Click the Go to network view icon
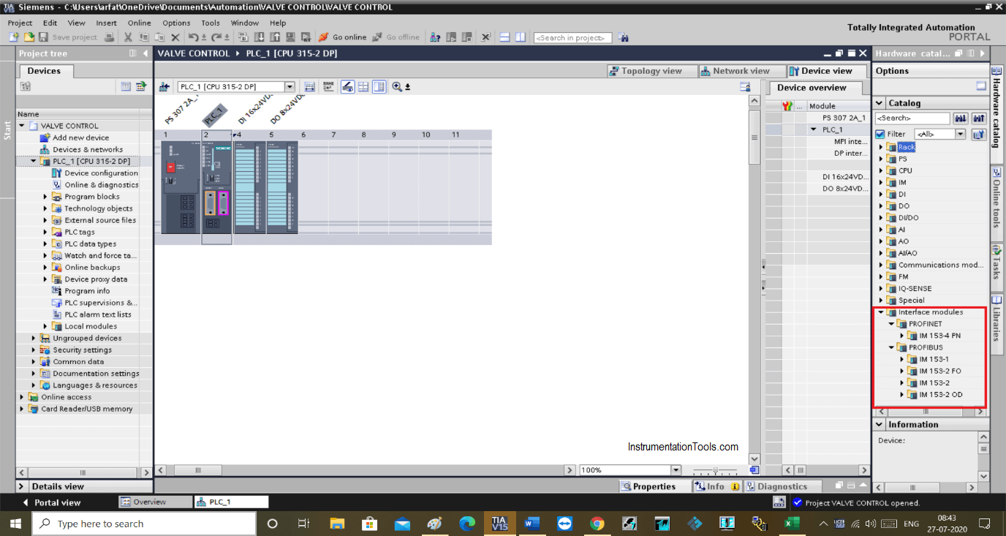 [164, 87]
